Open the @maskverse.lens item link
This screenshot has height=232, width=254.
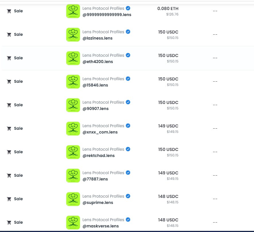(x=101, y=226)
